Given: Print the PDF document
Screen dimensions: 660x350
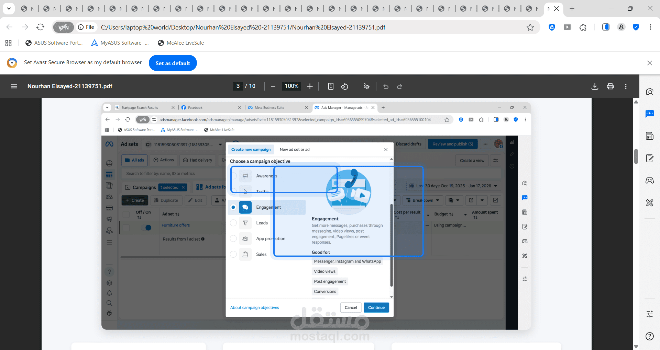Looking at the screenshot, I should tap(610, 86).
